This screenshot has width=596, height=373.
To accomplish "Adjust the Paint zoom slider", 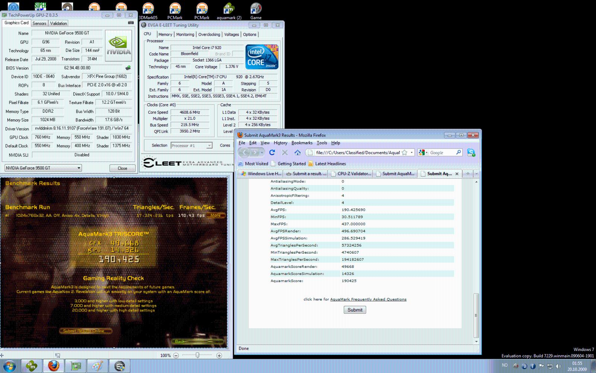I will [x=197, y=355].
